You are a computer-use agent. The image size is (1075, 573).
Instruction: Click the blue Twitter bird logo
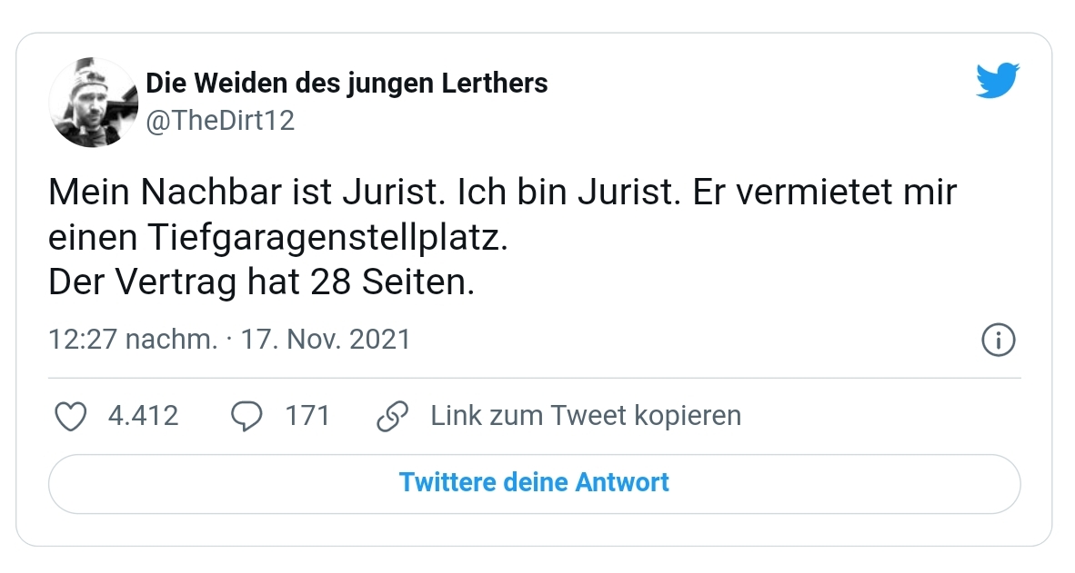998,81
